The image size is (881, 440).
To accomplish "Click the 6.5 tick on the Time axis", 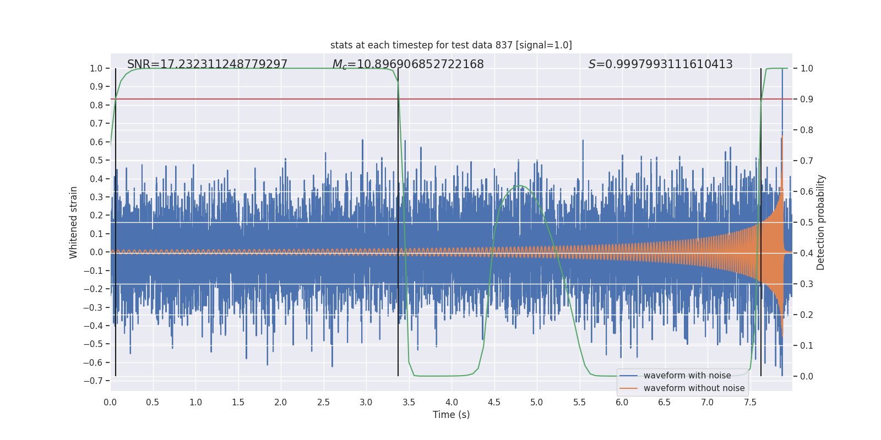I will (665, 402).
